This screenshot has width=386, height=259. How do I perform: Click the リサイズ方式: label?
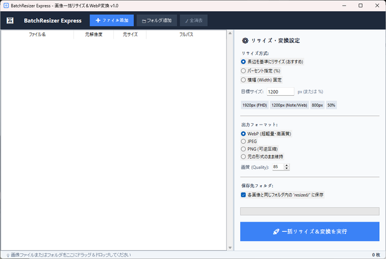pyautogui.click(x=255, y=54)
